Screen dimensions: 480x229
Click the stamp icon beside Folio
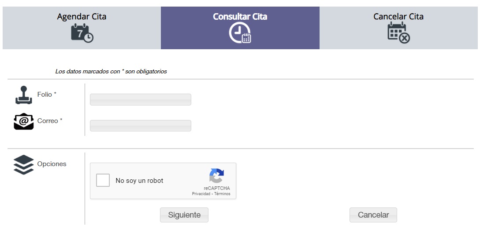click(24, 95)
